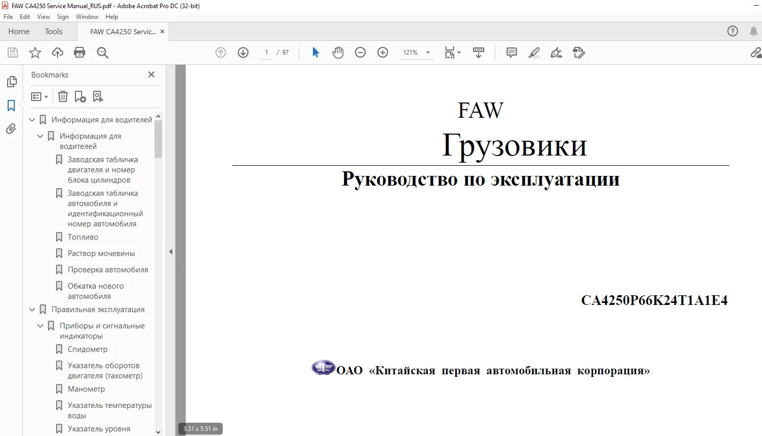Open Указатель оборотов двигателя (тахометр) bookmark
762x436 pixels.
(x=105, y=371)
